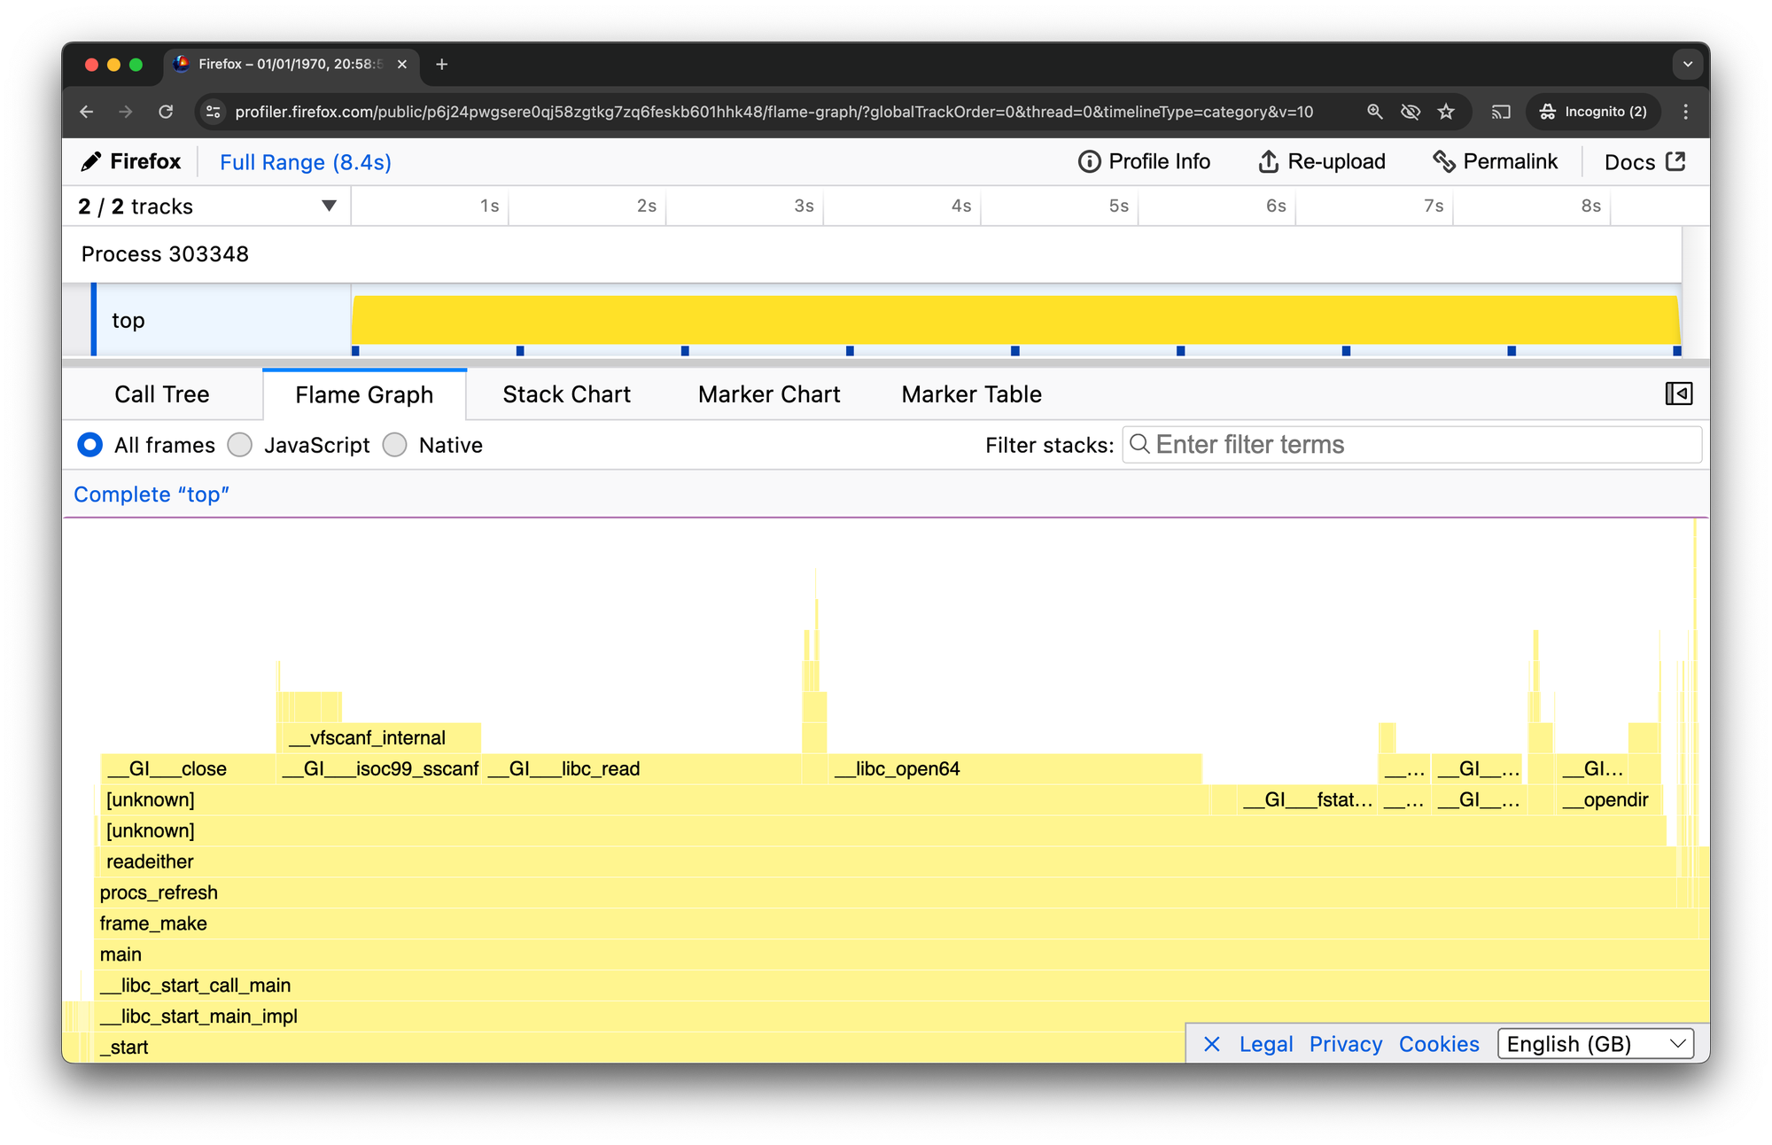The image size is (1772, 1145).
Task: Expand the browser tab overview chevron
Action: [1687, 64]
